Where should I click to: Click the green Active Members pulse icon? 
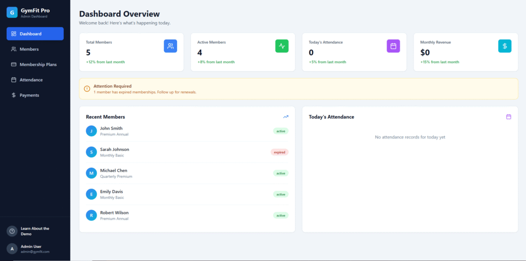[282, 46]
